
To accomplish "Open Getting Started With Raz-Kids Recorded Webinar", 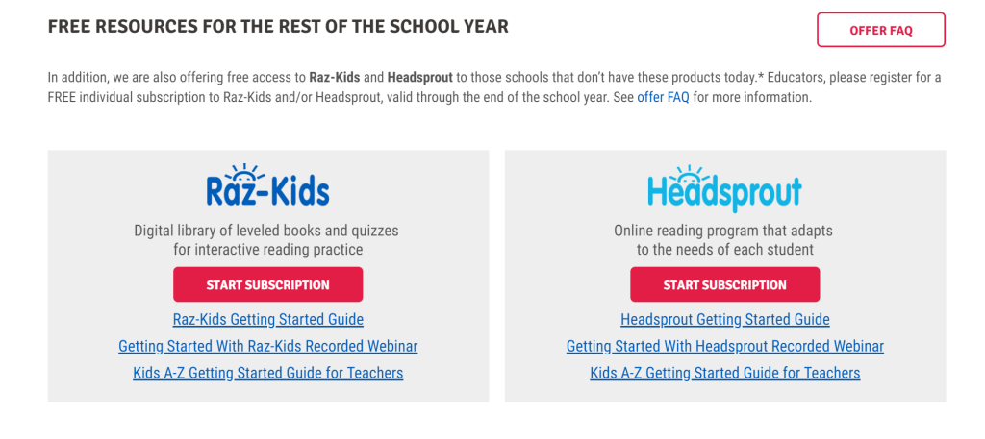I will 267,346.
